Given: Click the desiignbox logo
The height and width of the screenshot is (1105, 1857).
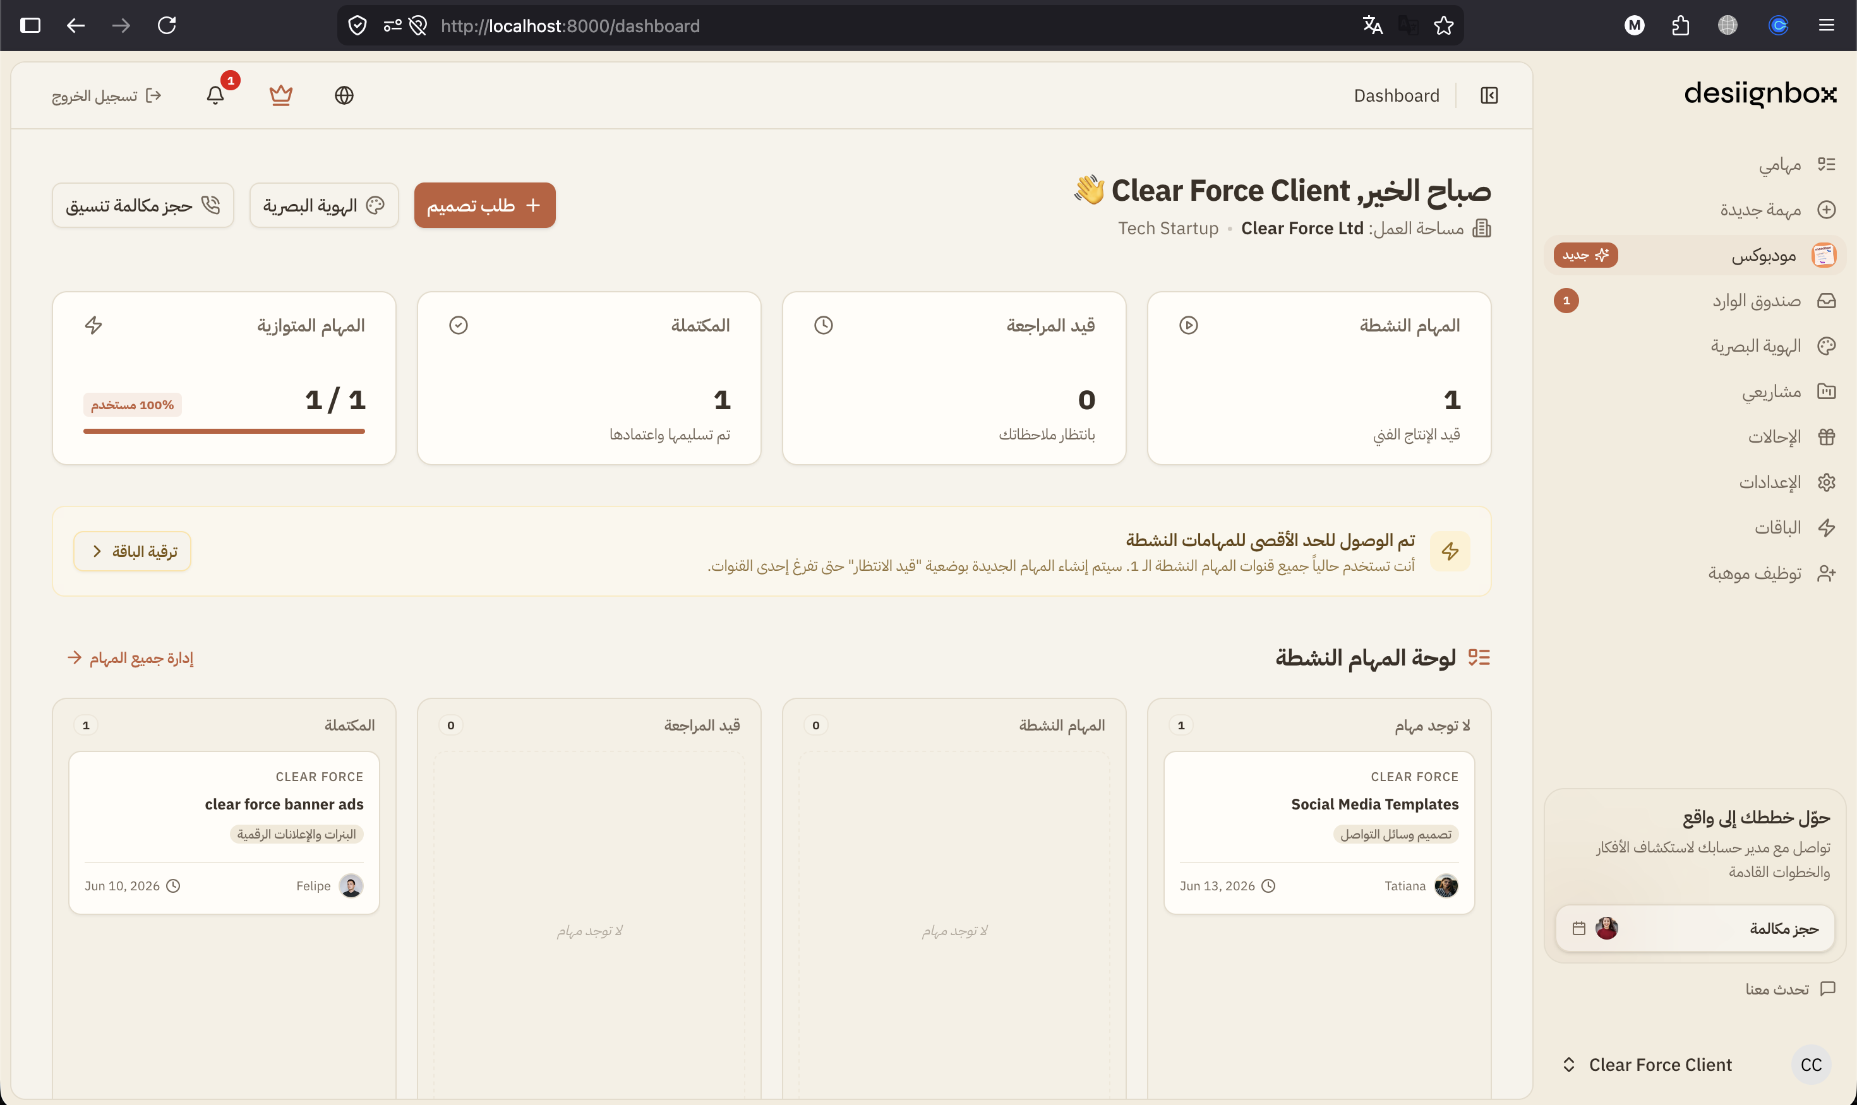Looking at the screenshot, I should click(x=1760, y=93).
